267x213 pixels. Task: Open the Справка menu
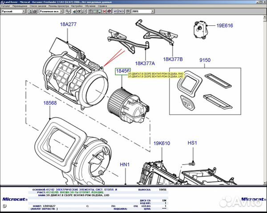tap(102, 6)
